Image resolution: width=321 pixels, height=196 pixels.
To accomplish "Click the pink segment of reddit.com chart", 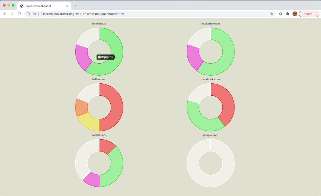I will (x=92, y=180).
